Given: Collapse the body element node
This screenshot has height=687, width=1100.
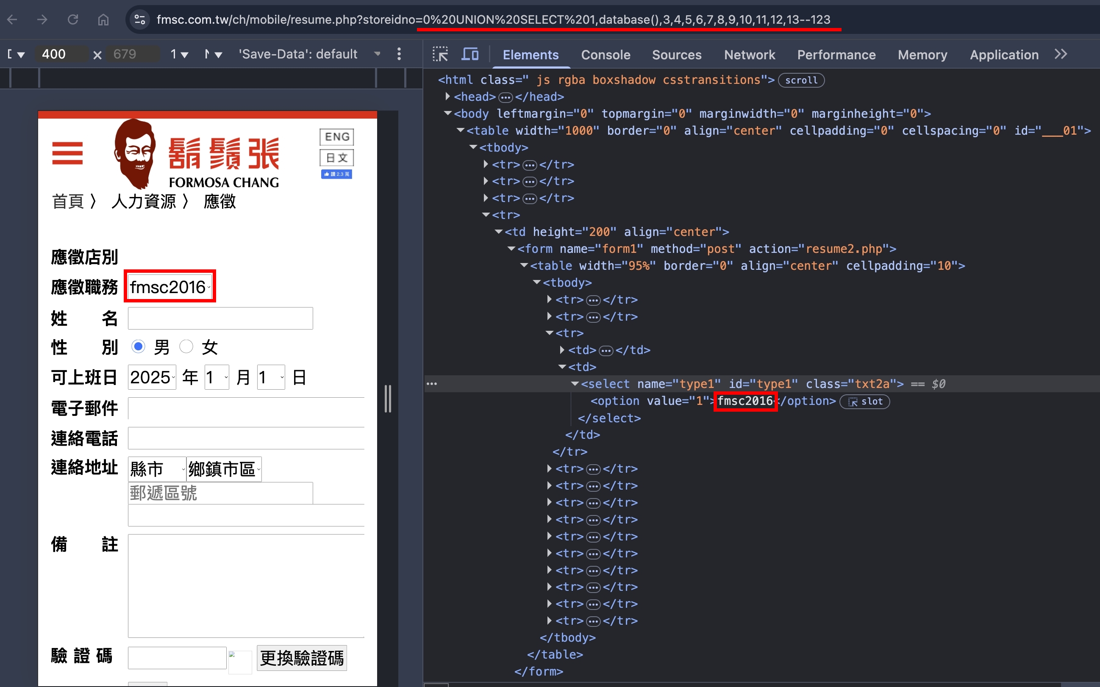Looking at the screenshot, I should pos(448,113).
